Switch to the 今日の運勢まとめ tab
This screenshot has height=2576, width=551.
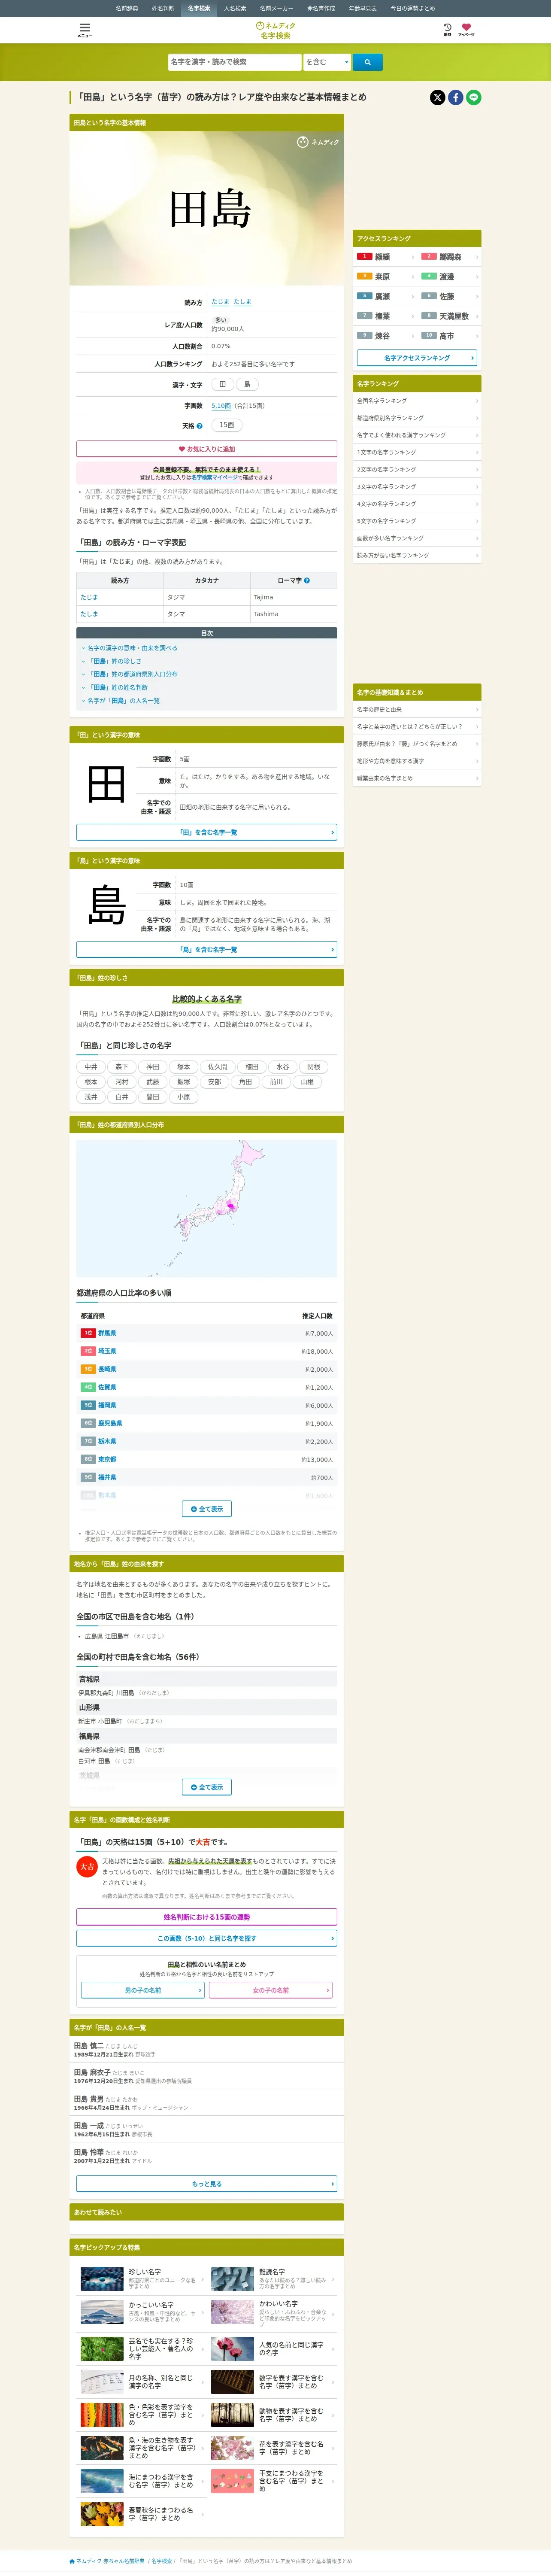click(x=413, y=8)
